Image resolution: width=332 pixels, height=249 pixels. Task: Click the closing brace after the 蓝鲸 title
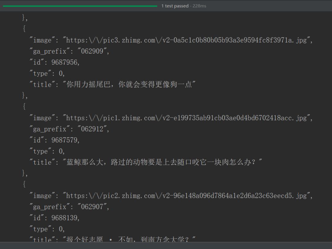[25, 174]
